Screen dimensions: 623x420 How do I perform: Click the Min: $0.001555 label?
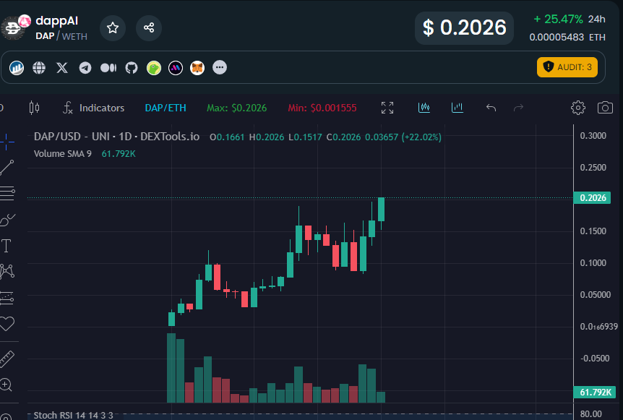[x=322, y=108]
